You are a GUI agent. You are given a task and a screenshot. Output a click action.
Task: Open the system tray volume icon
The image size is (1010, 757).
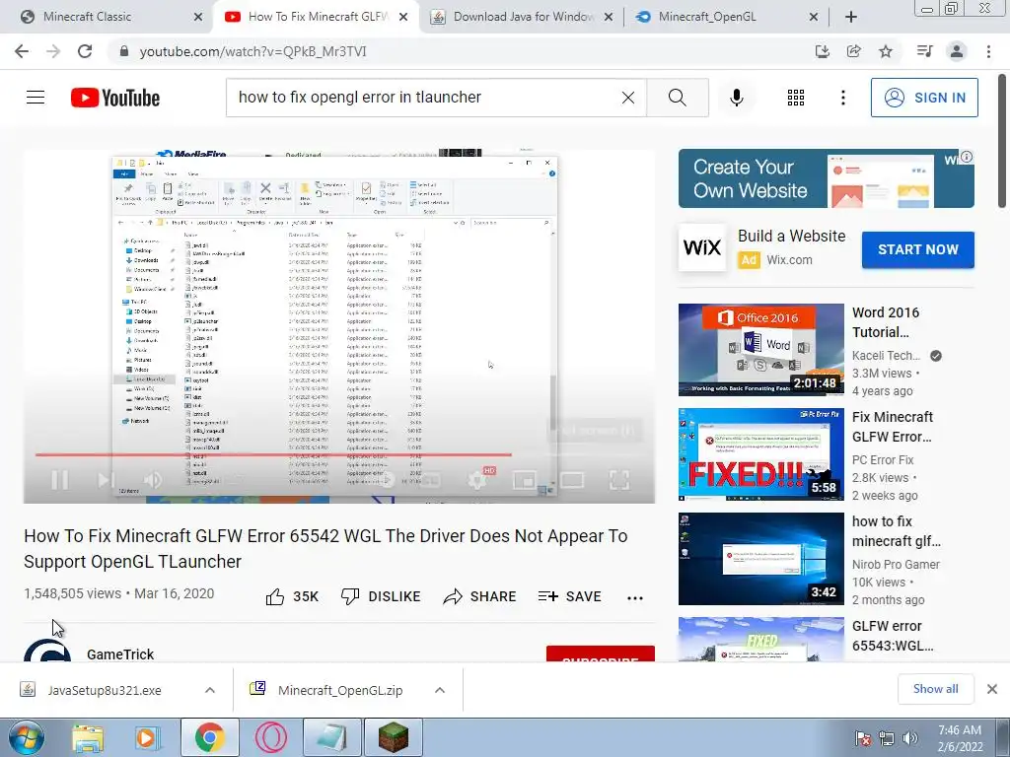click(x=909, y=737)
